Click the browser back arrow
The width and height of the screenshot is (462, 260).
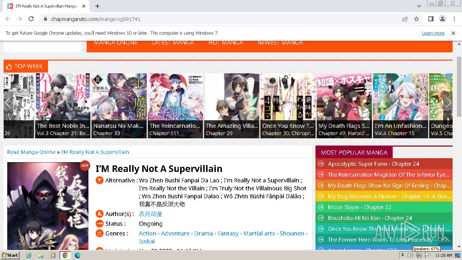[8, 19]
